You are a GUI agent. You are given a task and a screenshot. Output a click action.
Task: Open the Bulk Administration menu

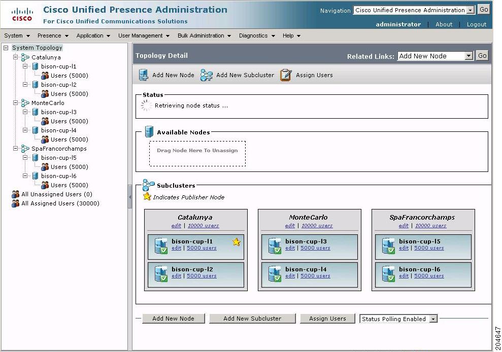pyautogui.click(x=204, y=36)
